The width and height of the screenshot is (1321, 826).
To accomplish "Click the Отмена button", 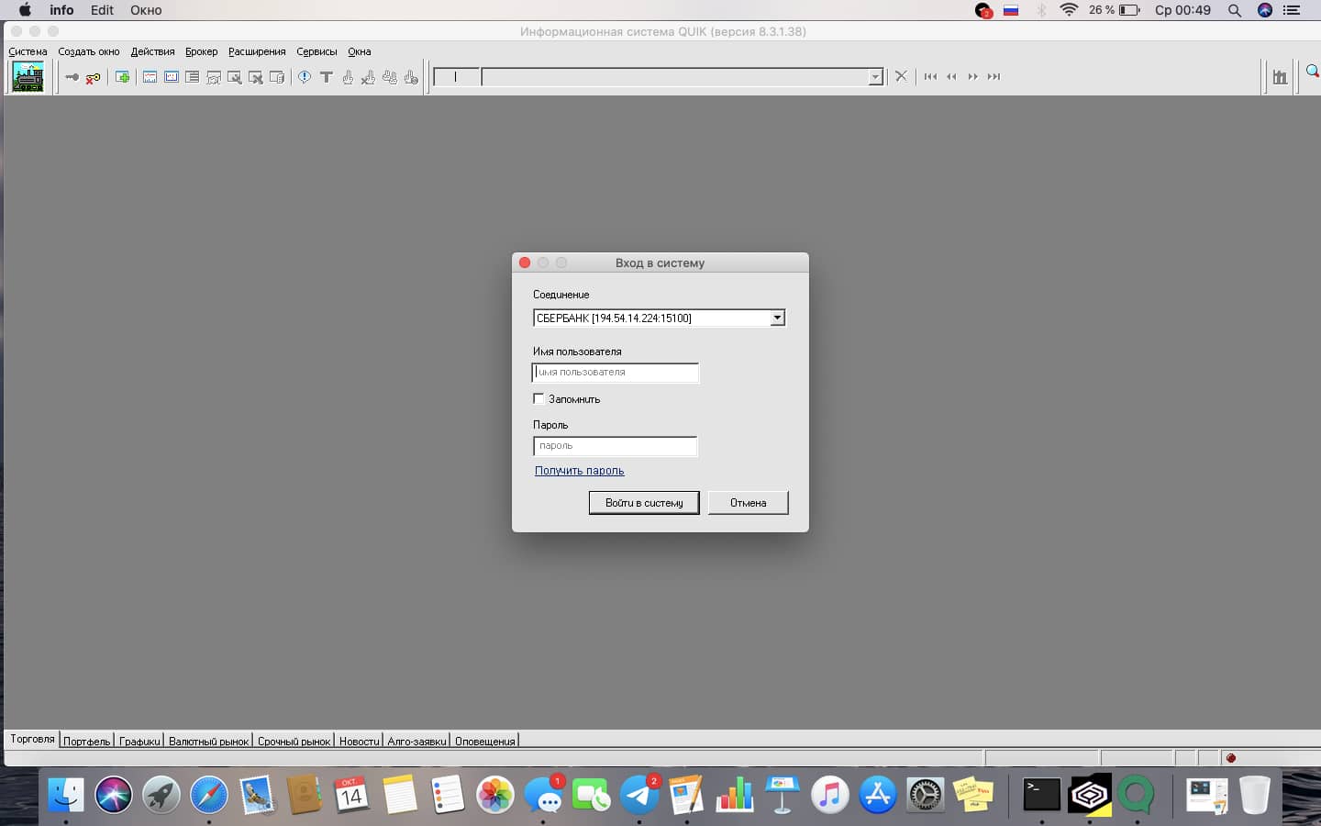I will [748, 503].
